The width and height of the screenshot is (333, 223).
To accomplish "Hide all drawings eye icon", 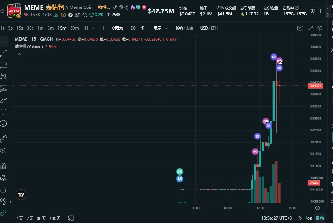I will pyautogui.click(x=3, y=201).
